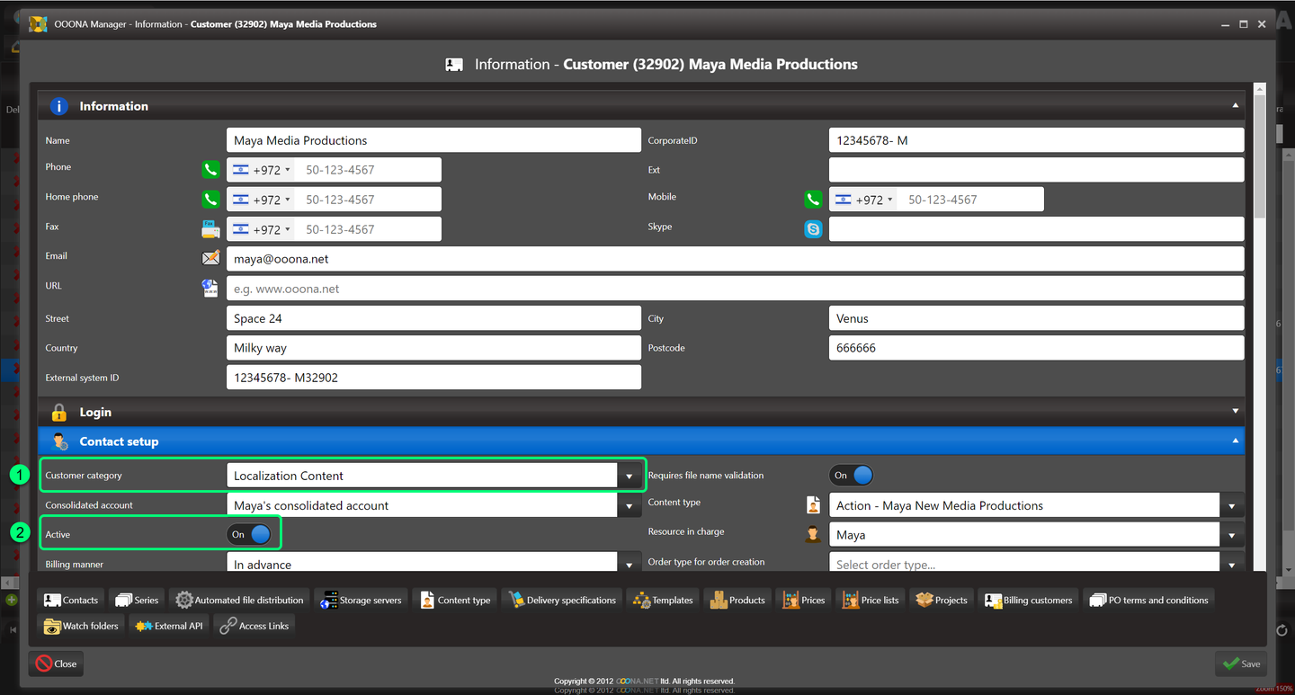Click the Content type document icon
Image resolution: width=1295 pixels, height=695 pixels.
click(x=813, y=505)
